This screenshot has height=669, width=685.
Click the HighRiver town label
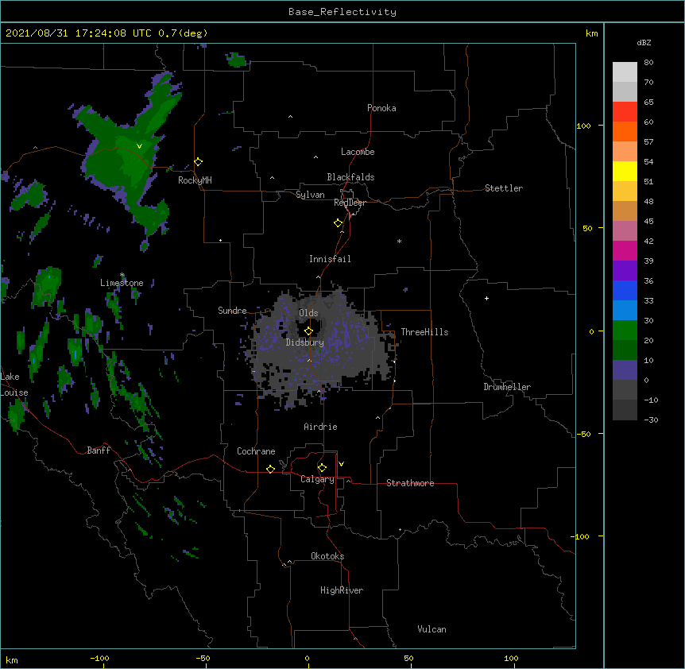coord(342,590)
